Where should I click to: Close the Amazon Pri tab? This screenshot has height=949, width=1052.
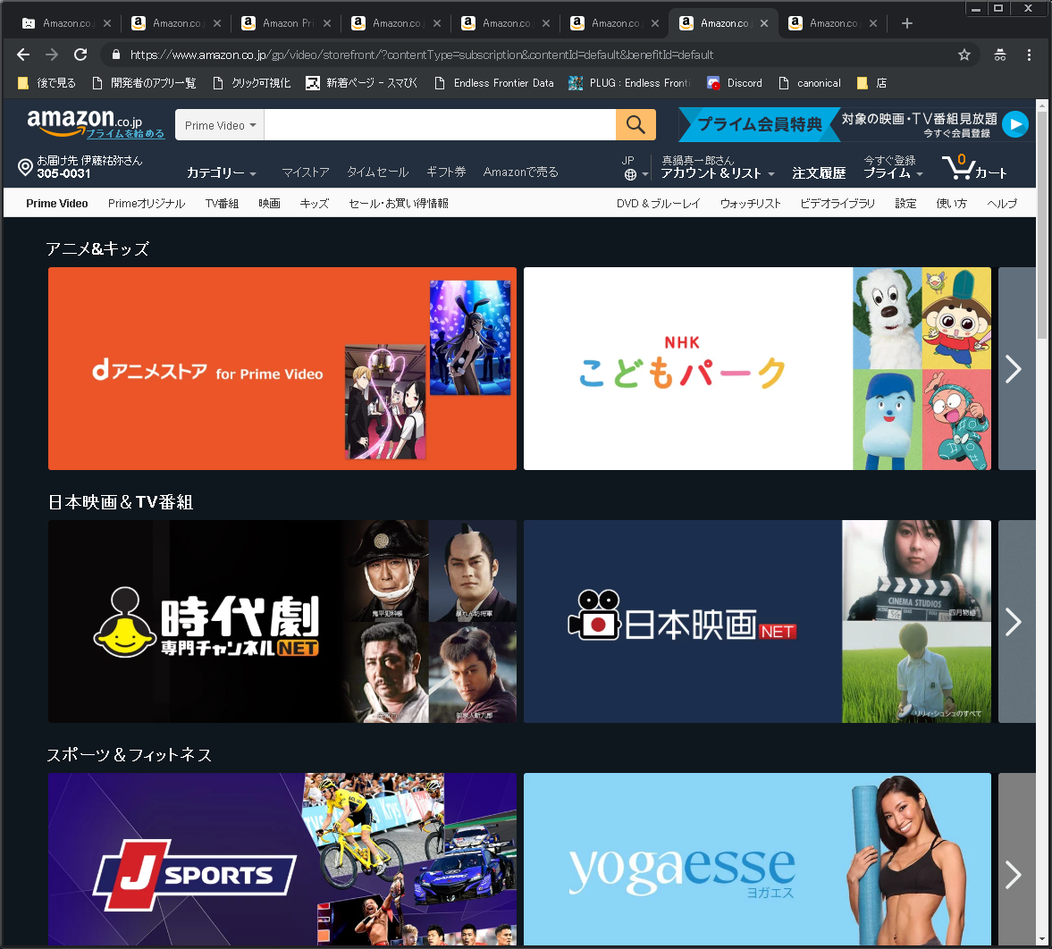coord(327,23)
